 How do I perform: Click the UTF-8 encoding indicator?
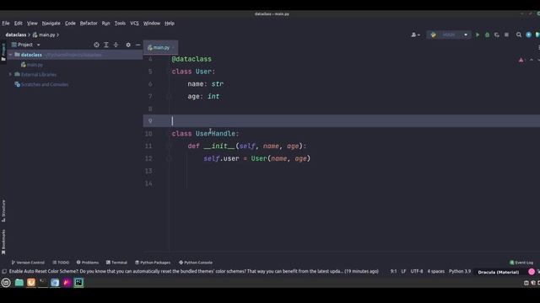coord(417,271)
